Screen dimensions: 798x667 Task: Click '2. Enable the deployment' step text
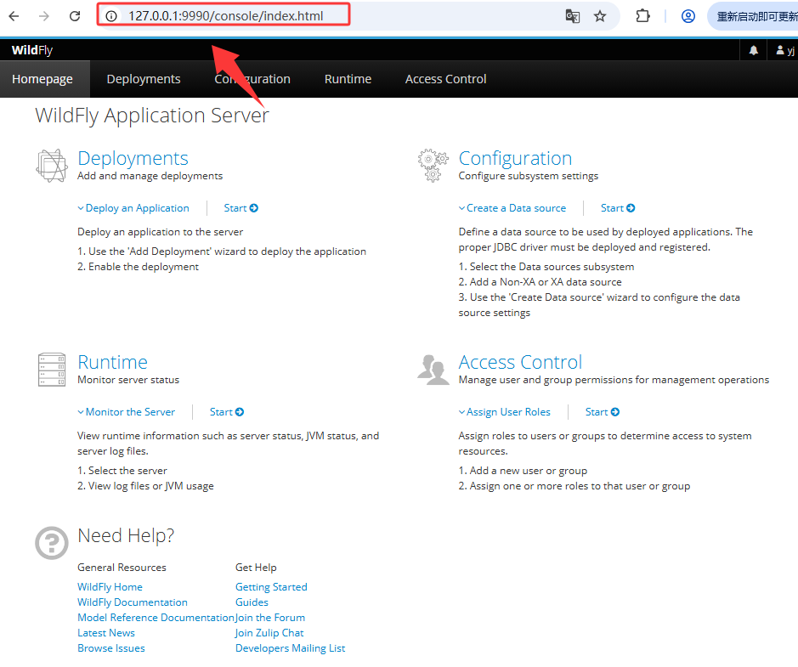[x=138, y=267]
